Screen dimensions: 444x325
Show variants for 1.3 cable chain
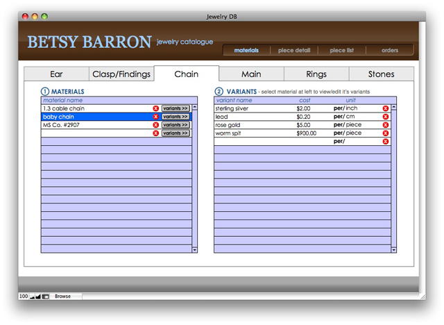(176, 108)
